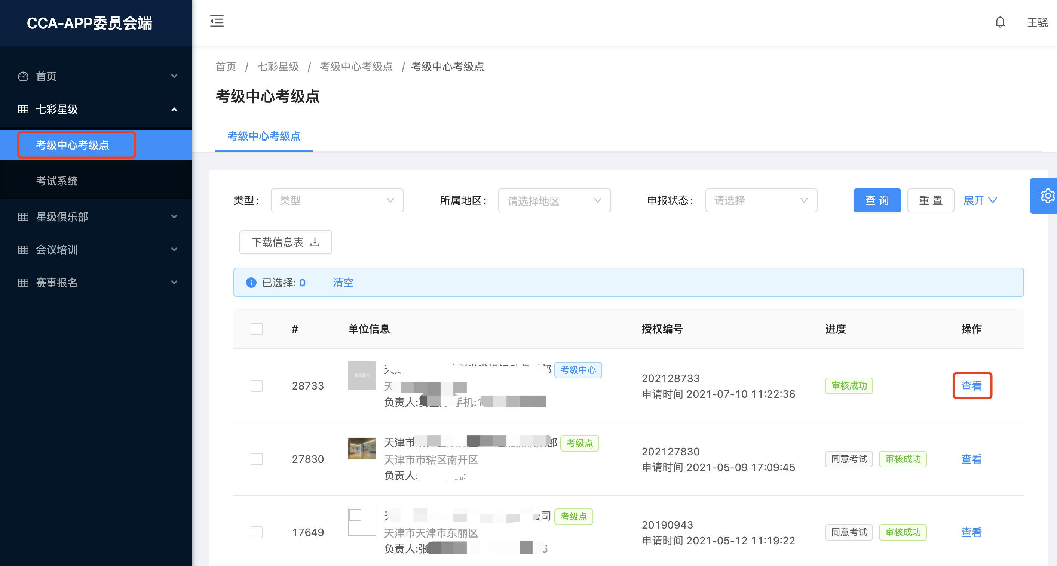Go to 首页 in the breadcrumb
The height and width of the screenshot is (566, 1057).
click(x=226, y=67)
